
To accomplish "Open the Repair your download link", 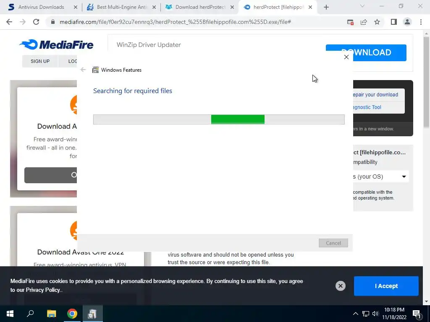I will pos(375,95).
